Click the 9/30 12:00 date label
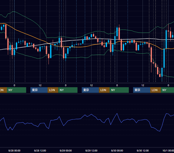 (143, 150)
